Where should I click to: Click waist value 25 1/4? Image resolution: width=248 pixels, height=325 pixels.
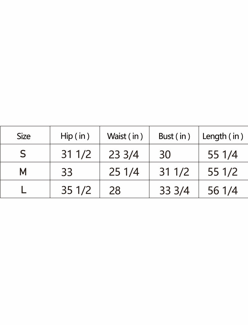[x=124, y=172]
